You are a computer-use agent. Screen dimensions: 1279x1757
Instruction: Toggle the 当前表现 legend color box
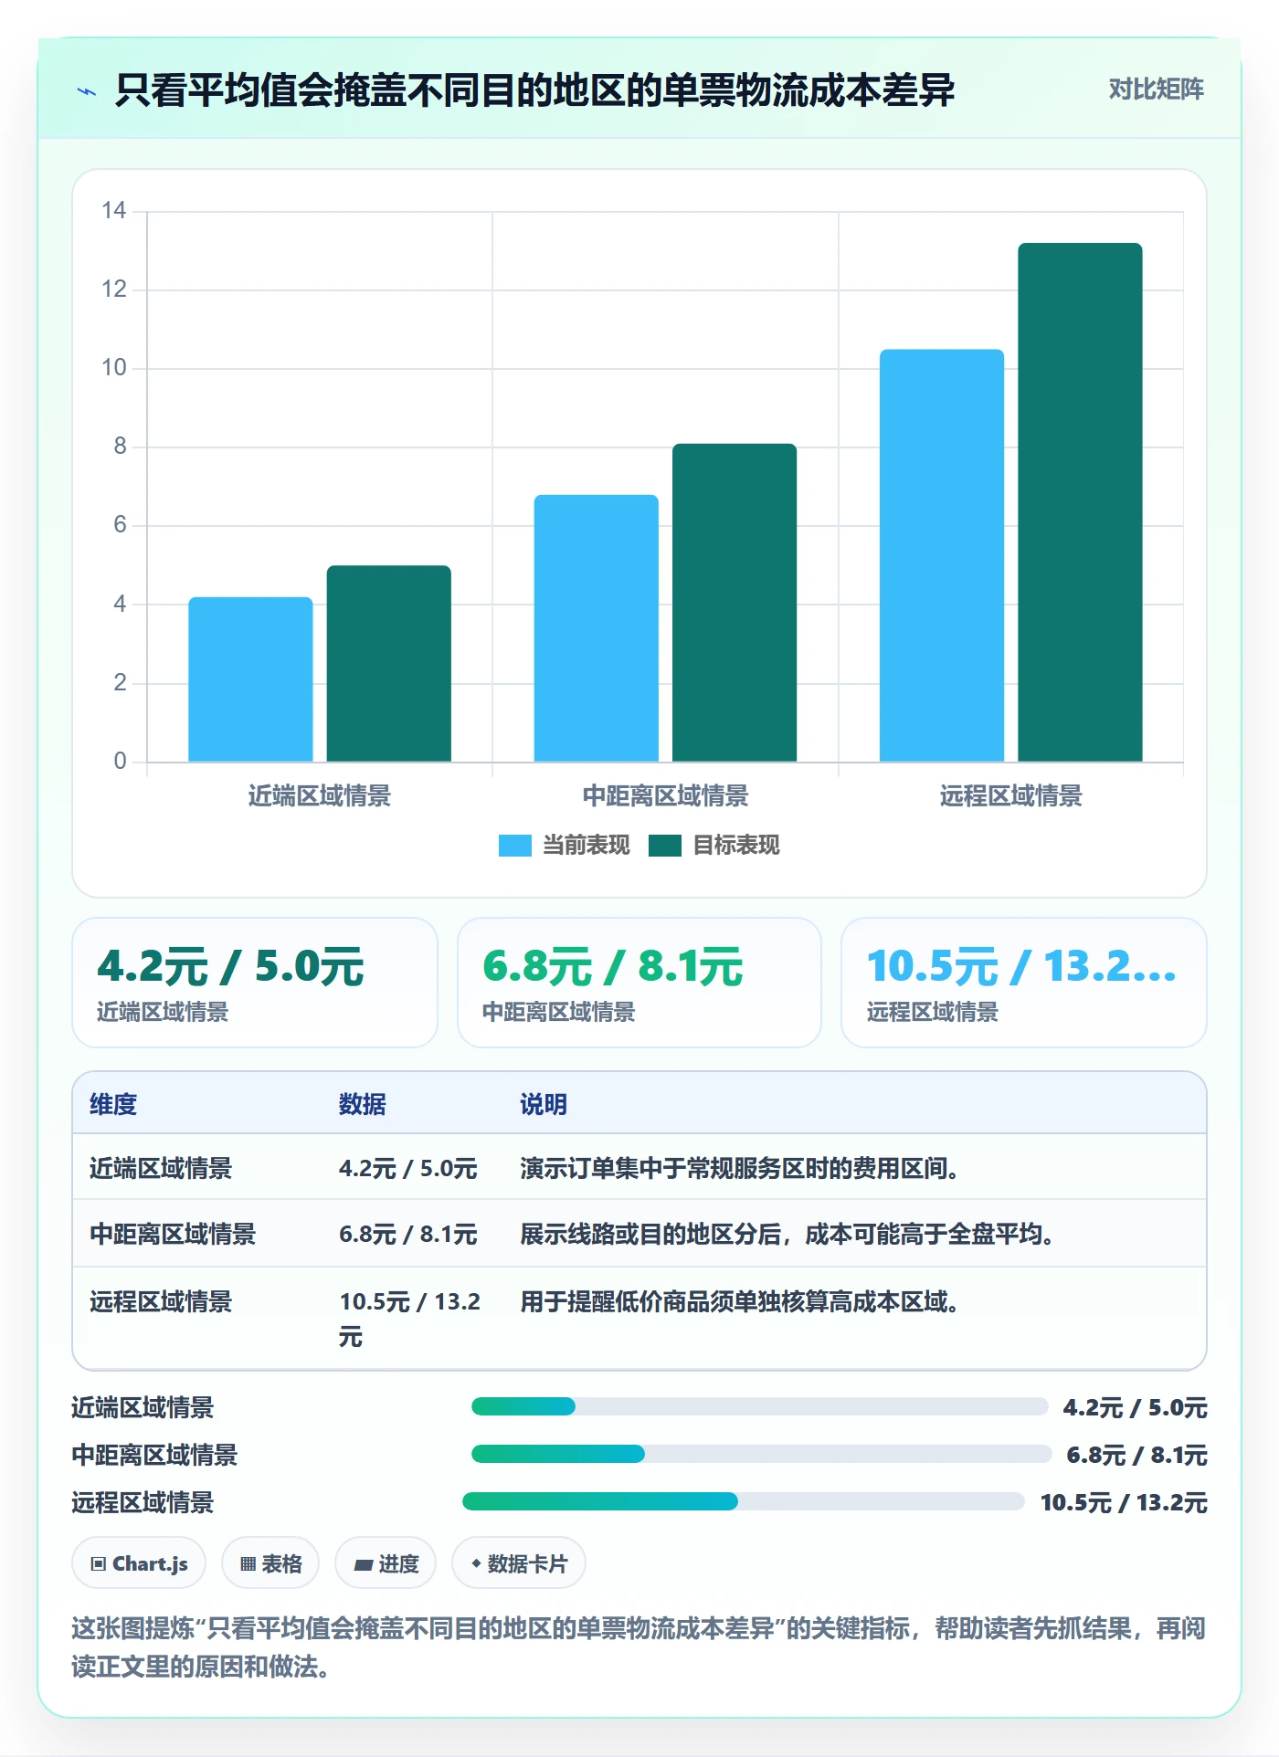[514, 846]
